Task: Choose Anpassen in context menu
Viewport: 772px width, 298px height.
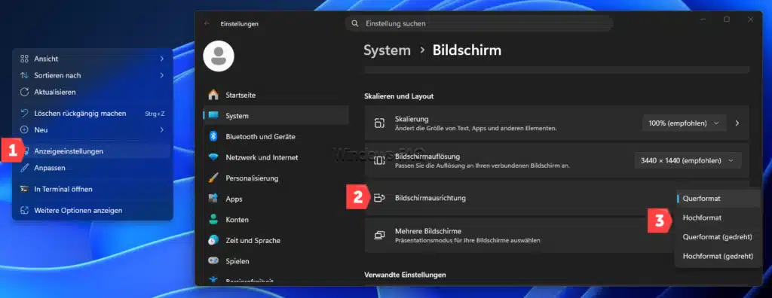Action: coord(93,168)
